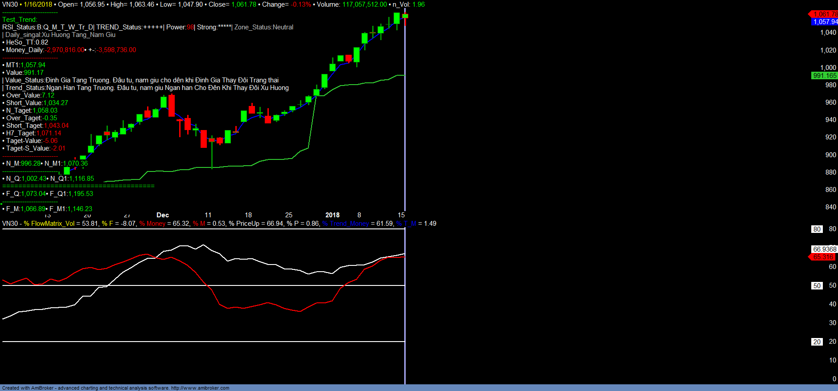Click the Test_Trend indicator title
Image resolution: width=838 pixels, height=391 pixels.
(x=20, y=20)
